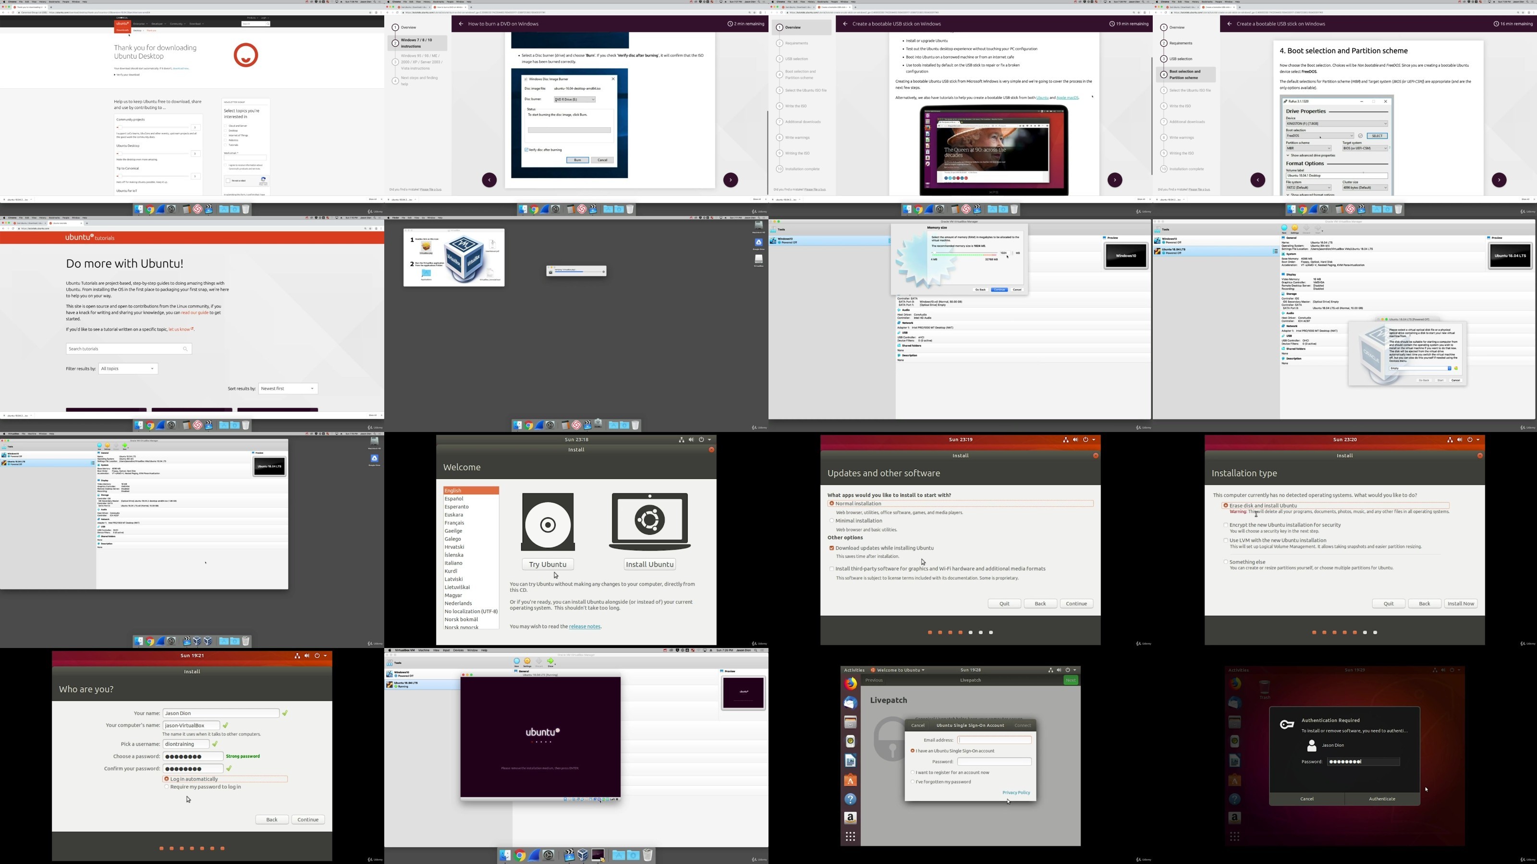Expand Show advanced drive properties in Rufus image
The width and height of the screenshot is (1537, 864).
point(1310,155)
